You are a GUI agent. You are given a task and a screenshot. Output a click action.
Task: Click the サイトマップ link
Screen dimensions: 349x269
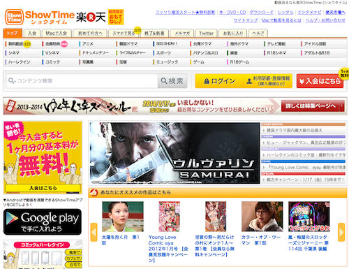(246, 20)
